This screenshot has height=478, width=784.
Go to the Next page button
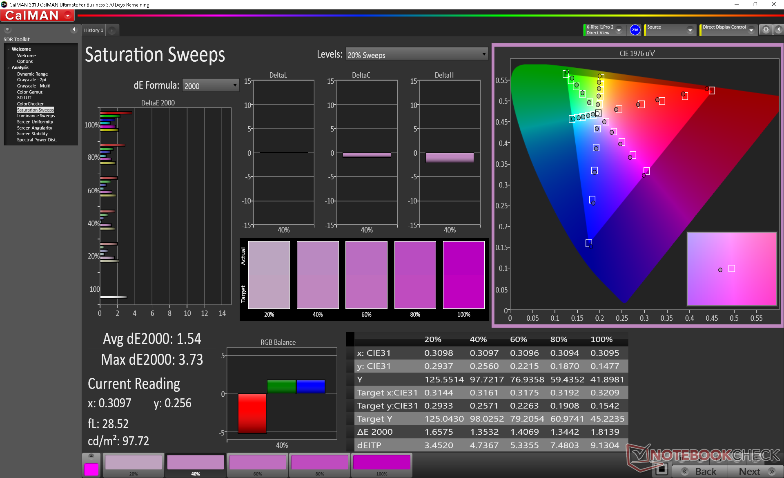(x=755, y=471)
